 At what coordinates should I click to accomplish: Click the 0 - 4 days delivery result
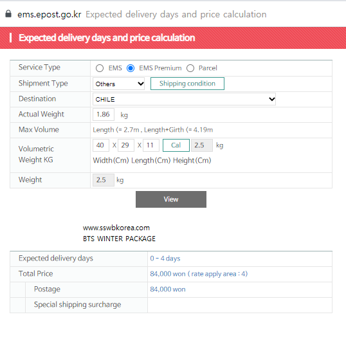click(165, 259)
